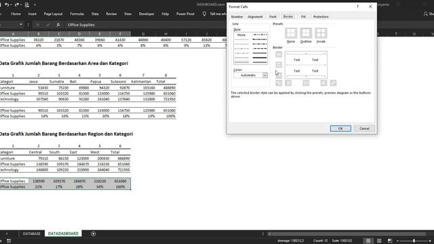Click cell with value 721950 in Area table
Screen dimensions: 434x244
pyautogui.click(x=166, y=99)
